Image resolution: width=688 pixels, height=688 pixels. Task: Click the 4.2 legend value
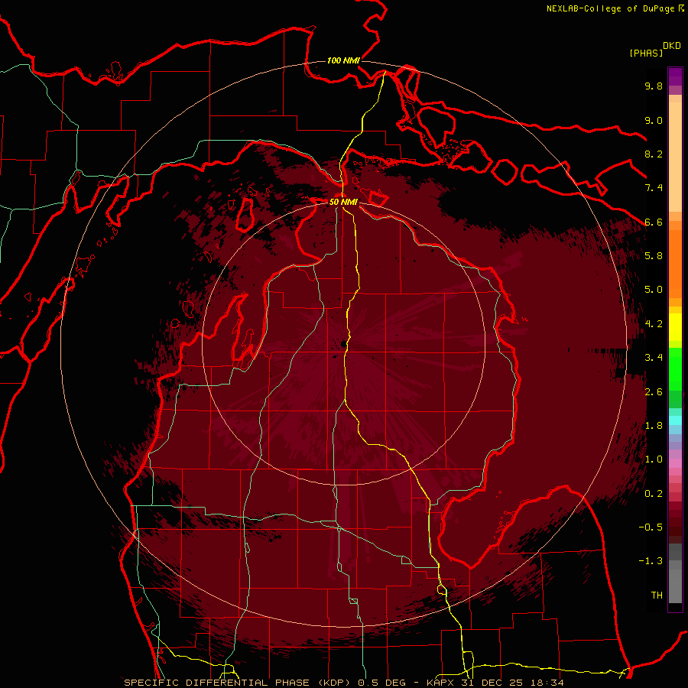[654, 324]
